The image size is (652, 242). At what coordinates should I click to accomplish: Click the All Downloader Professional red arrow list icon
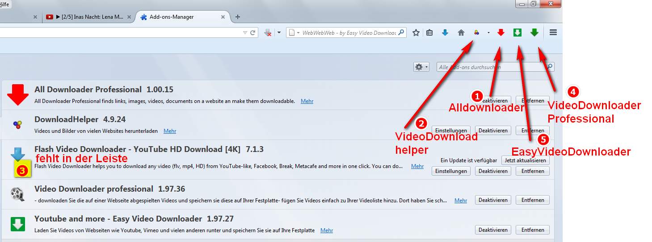click(18, 95)
